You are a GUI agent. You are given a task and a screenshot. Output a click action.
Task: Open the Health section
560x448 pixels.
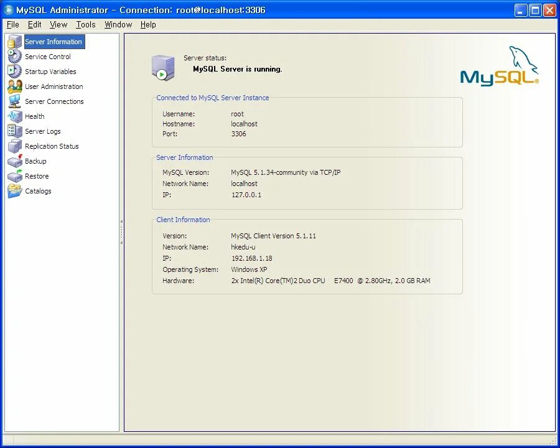click(35, 116)
